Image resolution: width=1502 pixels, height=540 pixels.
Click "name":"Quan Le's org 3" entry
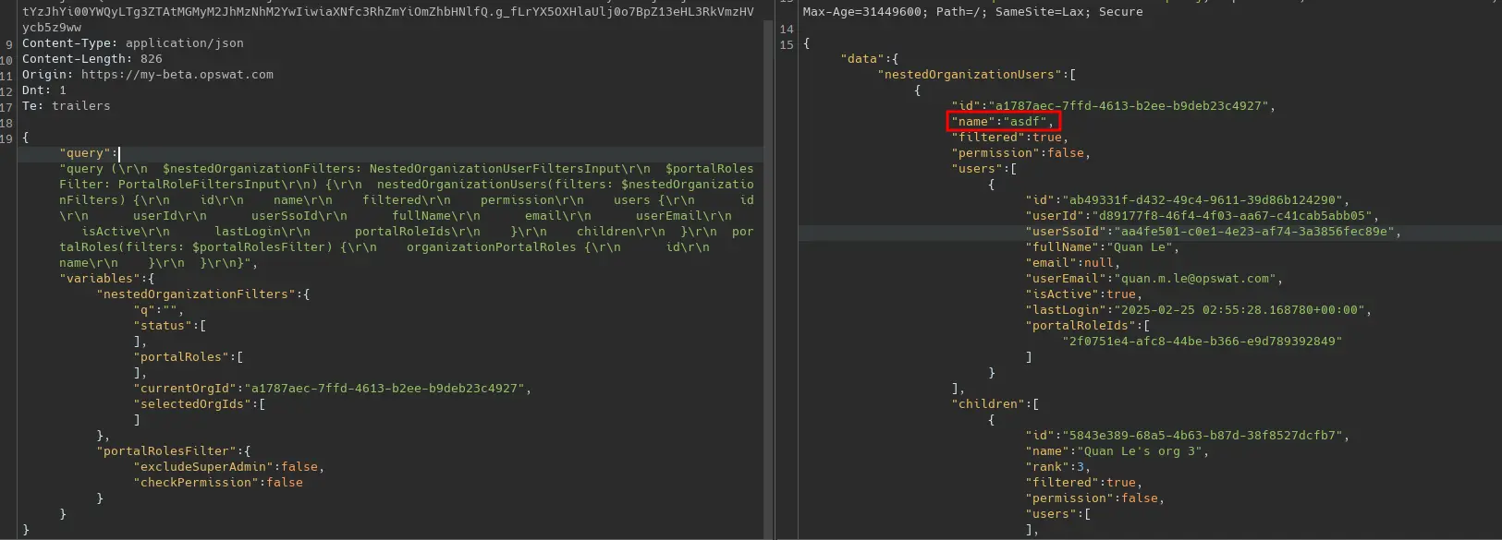(1117, 451)
